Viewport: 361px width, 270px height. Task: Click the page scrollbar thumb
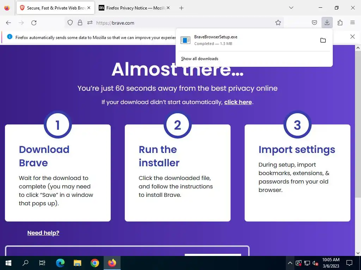pos(358,124)
